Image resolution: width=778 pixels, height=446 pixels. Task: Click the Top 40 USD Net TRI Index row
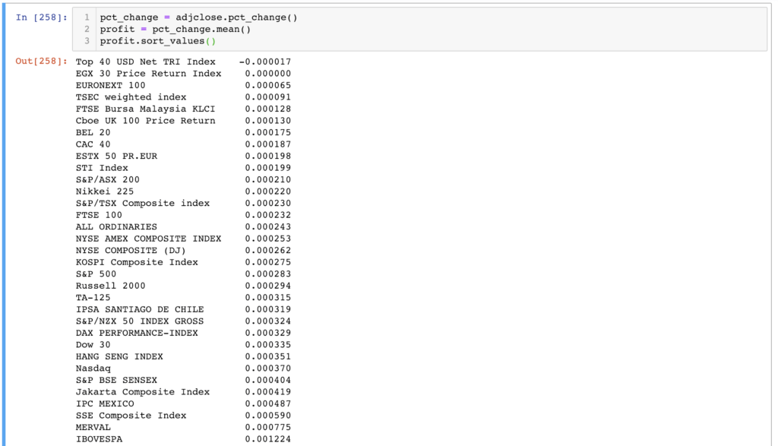pos(183,62)
